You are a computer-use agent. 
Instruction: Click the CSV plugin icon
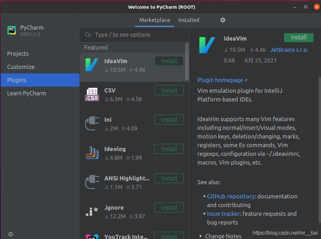pos(92,93)
